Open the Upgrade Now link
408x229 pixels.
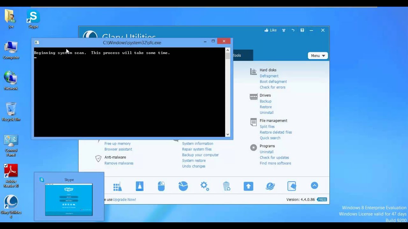tap(124, 199)
